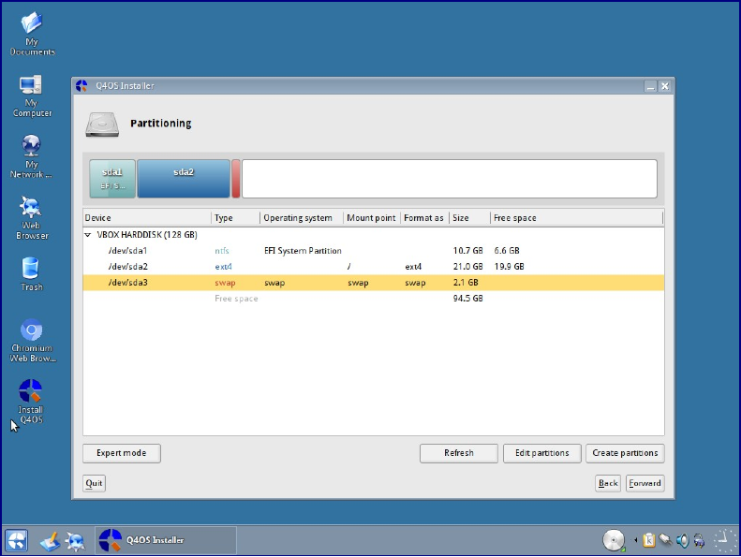Click the 19.9 GB free space value
Screen dimensions: 741x557
[509, 267]
